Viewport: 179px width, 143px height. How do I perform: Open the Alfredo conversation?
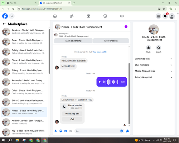[x=24, y=122]
